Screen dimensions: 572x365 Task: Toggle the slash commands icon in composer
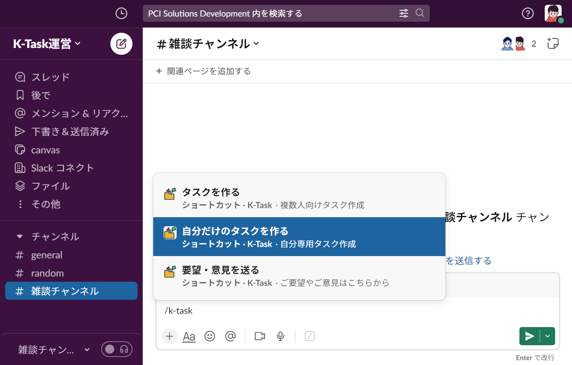click(309, 336)
